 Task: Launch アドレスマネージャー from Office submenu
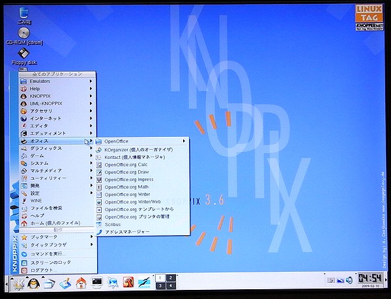click(142, 232)
